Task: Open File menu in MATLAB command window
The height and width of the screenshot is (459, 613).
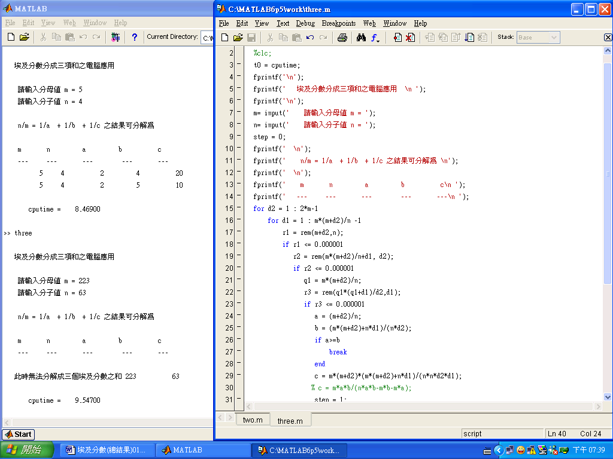Action: 10,23
